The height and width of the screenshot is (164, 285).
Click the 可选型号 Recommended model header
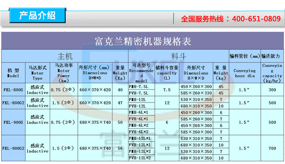[x=141, y=73]
